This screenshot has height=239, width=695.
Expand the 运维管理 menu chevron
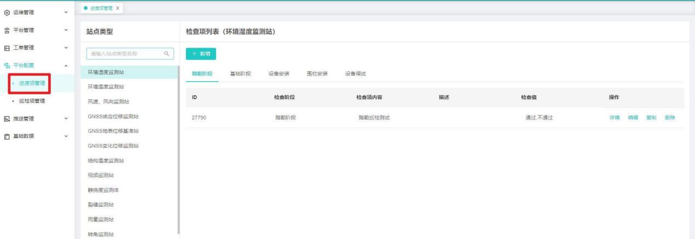(66, 12)
